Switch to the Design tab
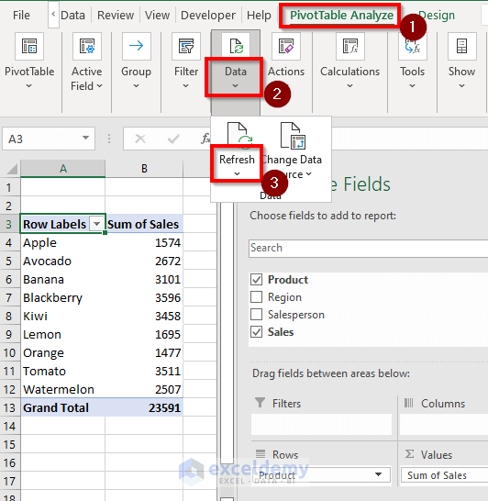Image resolution: width=488 pixels, height=501 pixels. (x=437, y=15)
